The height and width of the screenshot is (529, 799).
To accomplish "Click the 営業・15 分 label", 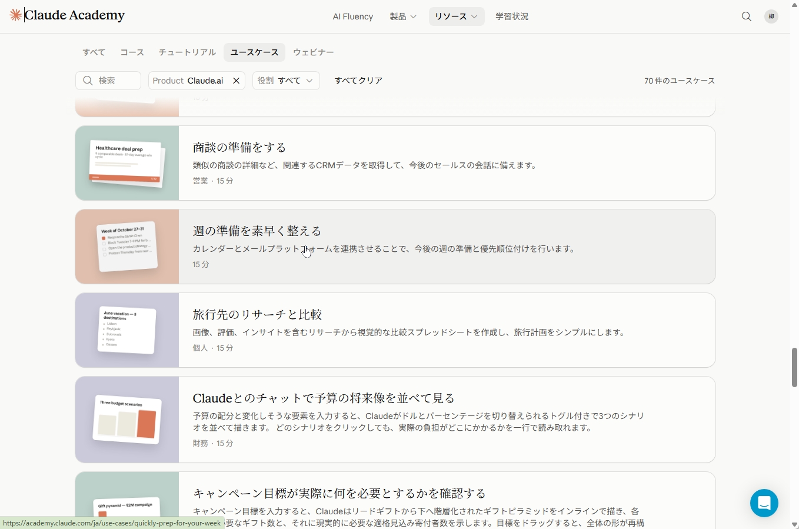I will [213, 181].
